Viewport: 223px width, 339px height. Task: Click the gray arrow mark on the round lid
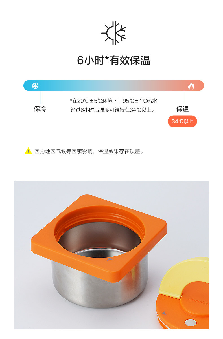(164, 313)
